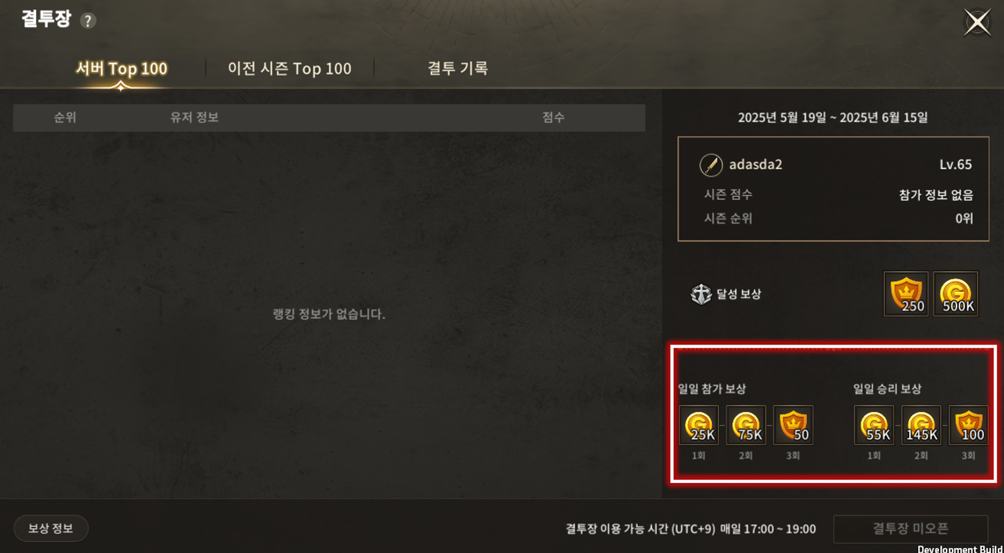The image size is (1004, 553).
Task: Click the 250 crown shield achievement reward
Action: [x=906, y=293]
